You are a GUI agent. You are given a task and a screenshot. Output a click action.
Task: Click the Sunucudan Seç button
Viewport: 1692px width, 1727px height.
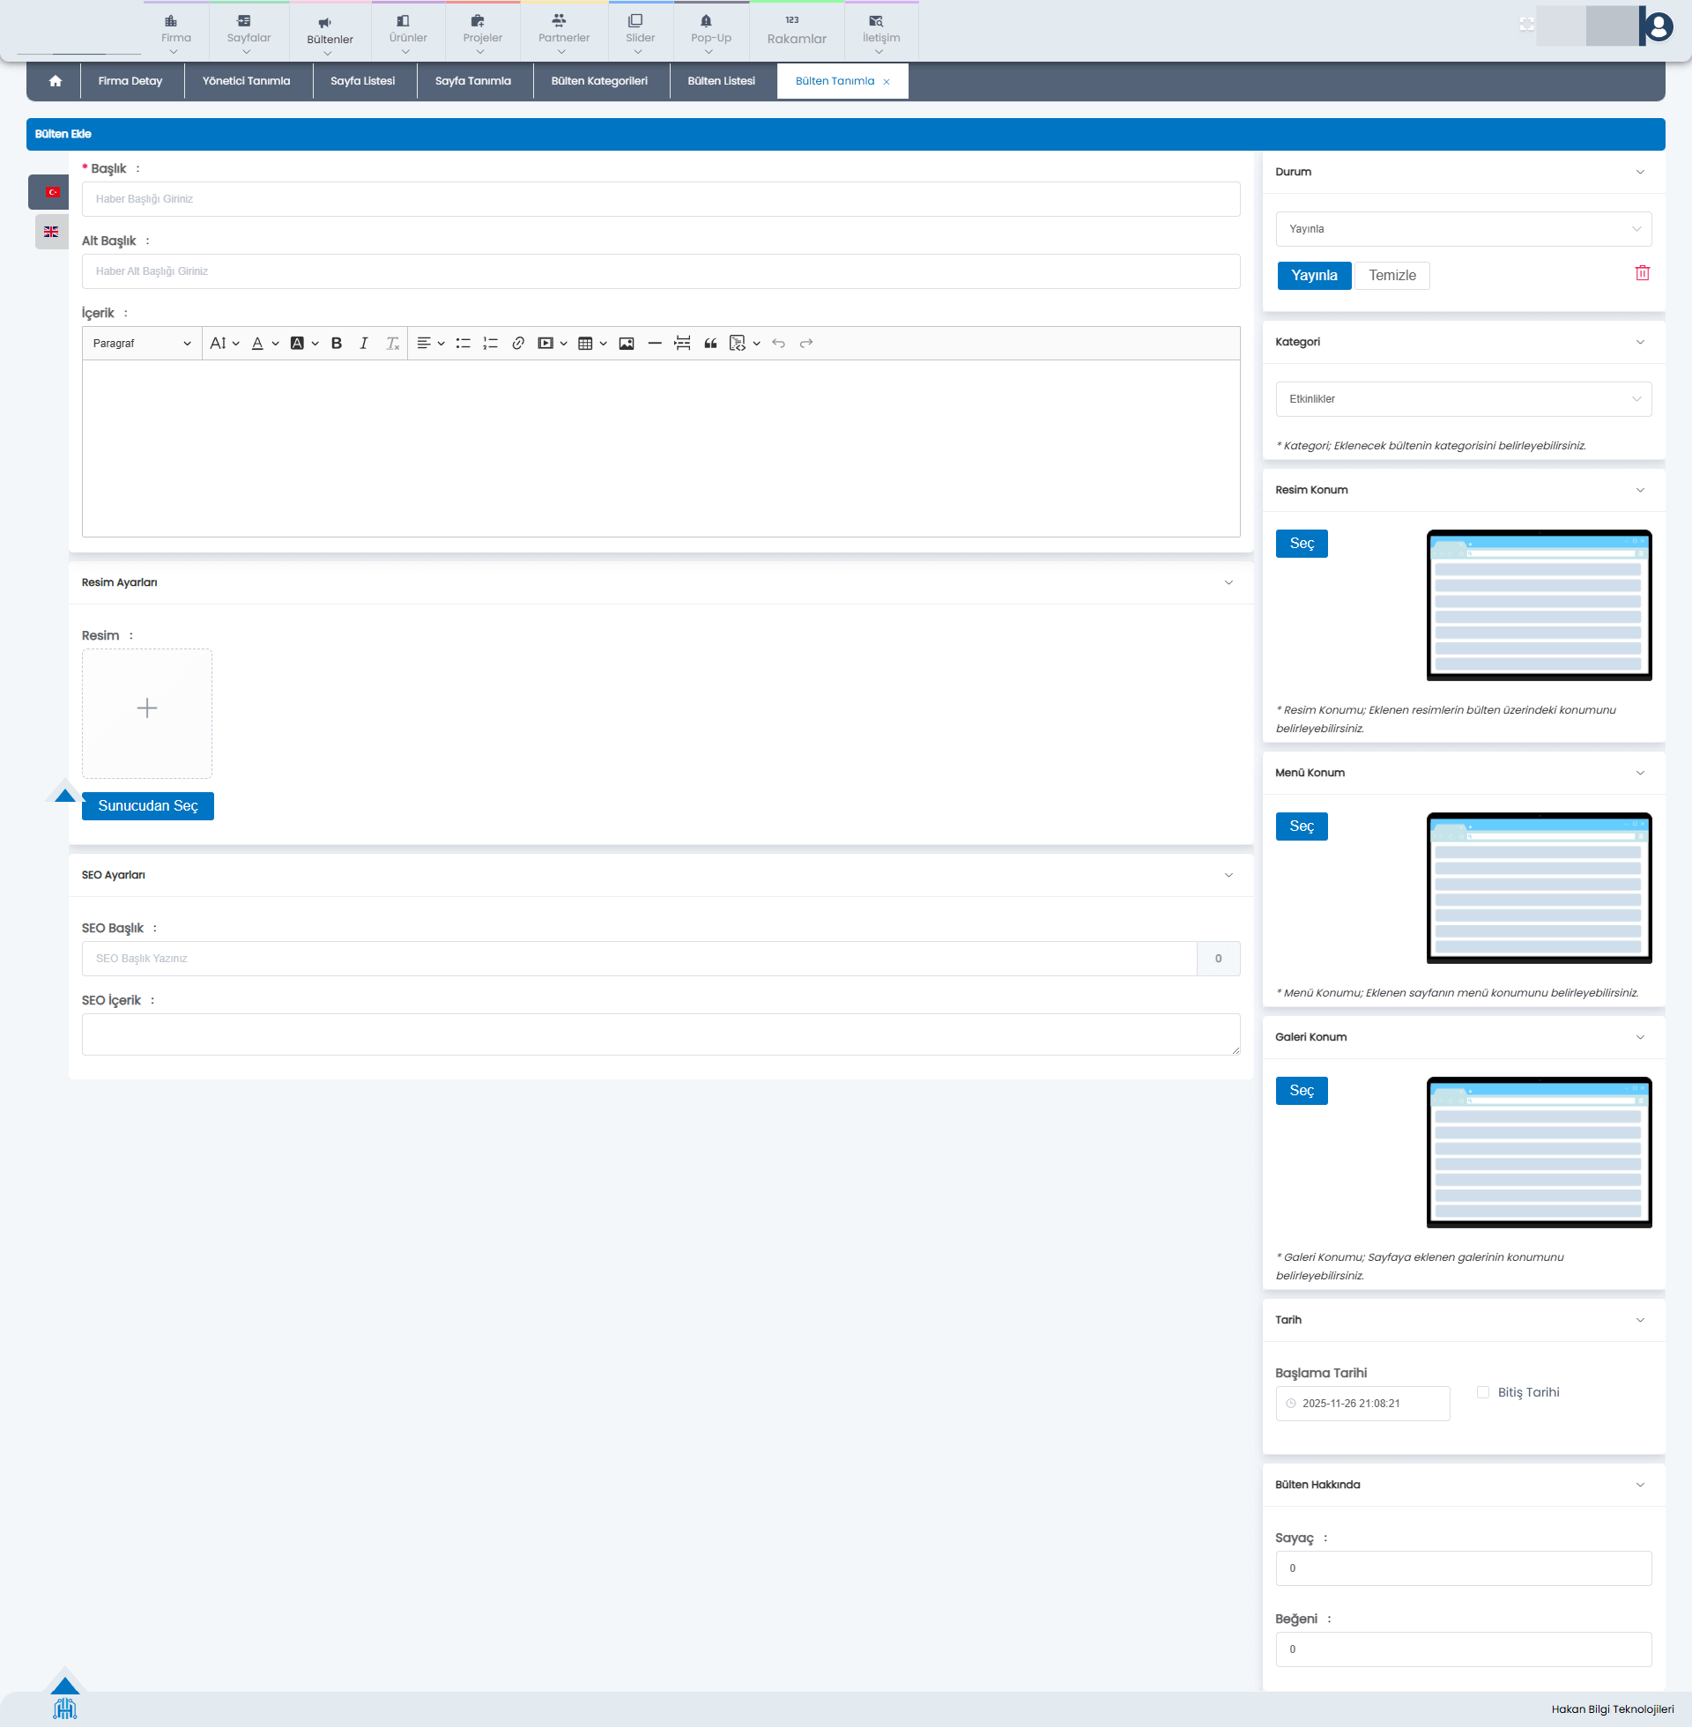click(147, 806)
